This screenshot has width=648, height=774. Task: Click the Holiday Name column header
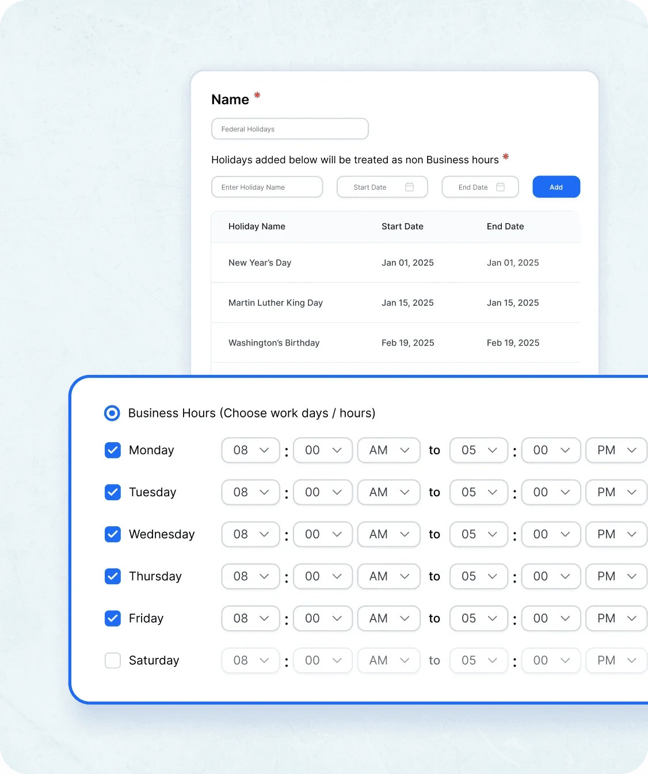(x=257, y=227)
